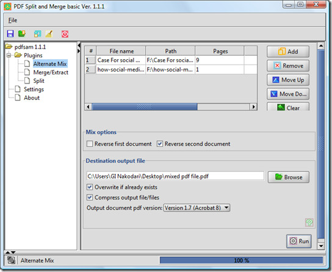Toggle Compress output file/files checkbox

90,198
